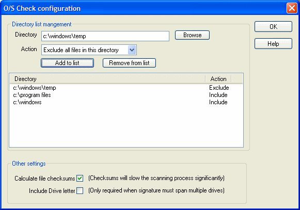Select the c:\windows\temp list row
This screenshot has width=300, height=210.
[x=127, y=88]
